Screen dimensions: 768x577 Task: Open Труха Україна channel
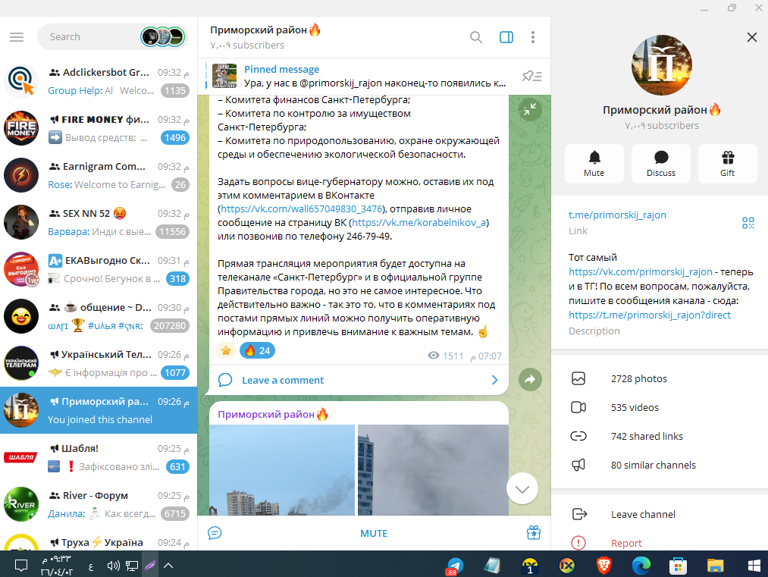tap(99, 539)
